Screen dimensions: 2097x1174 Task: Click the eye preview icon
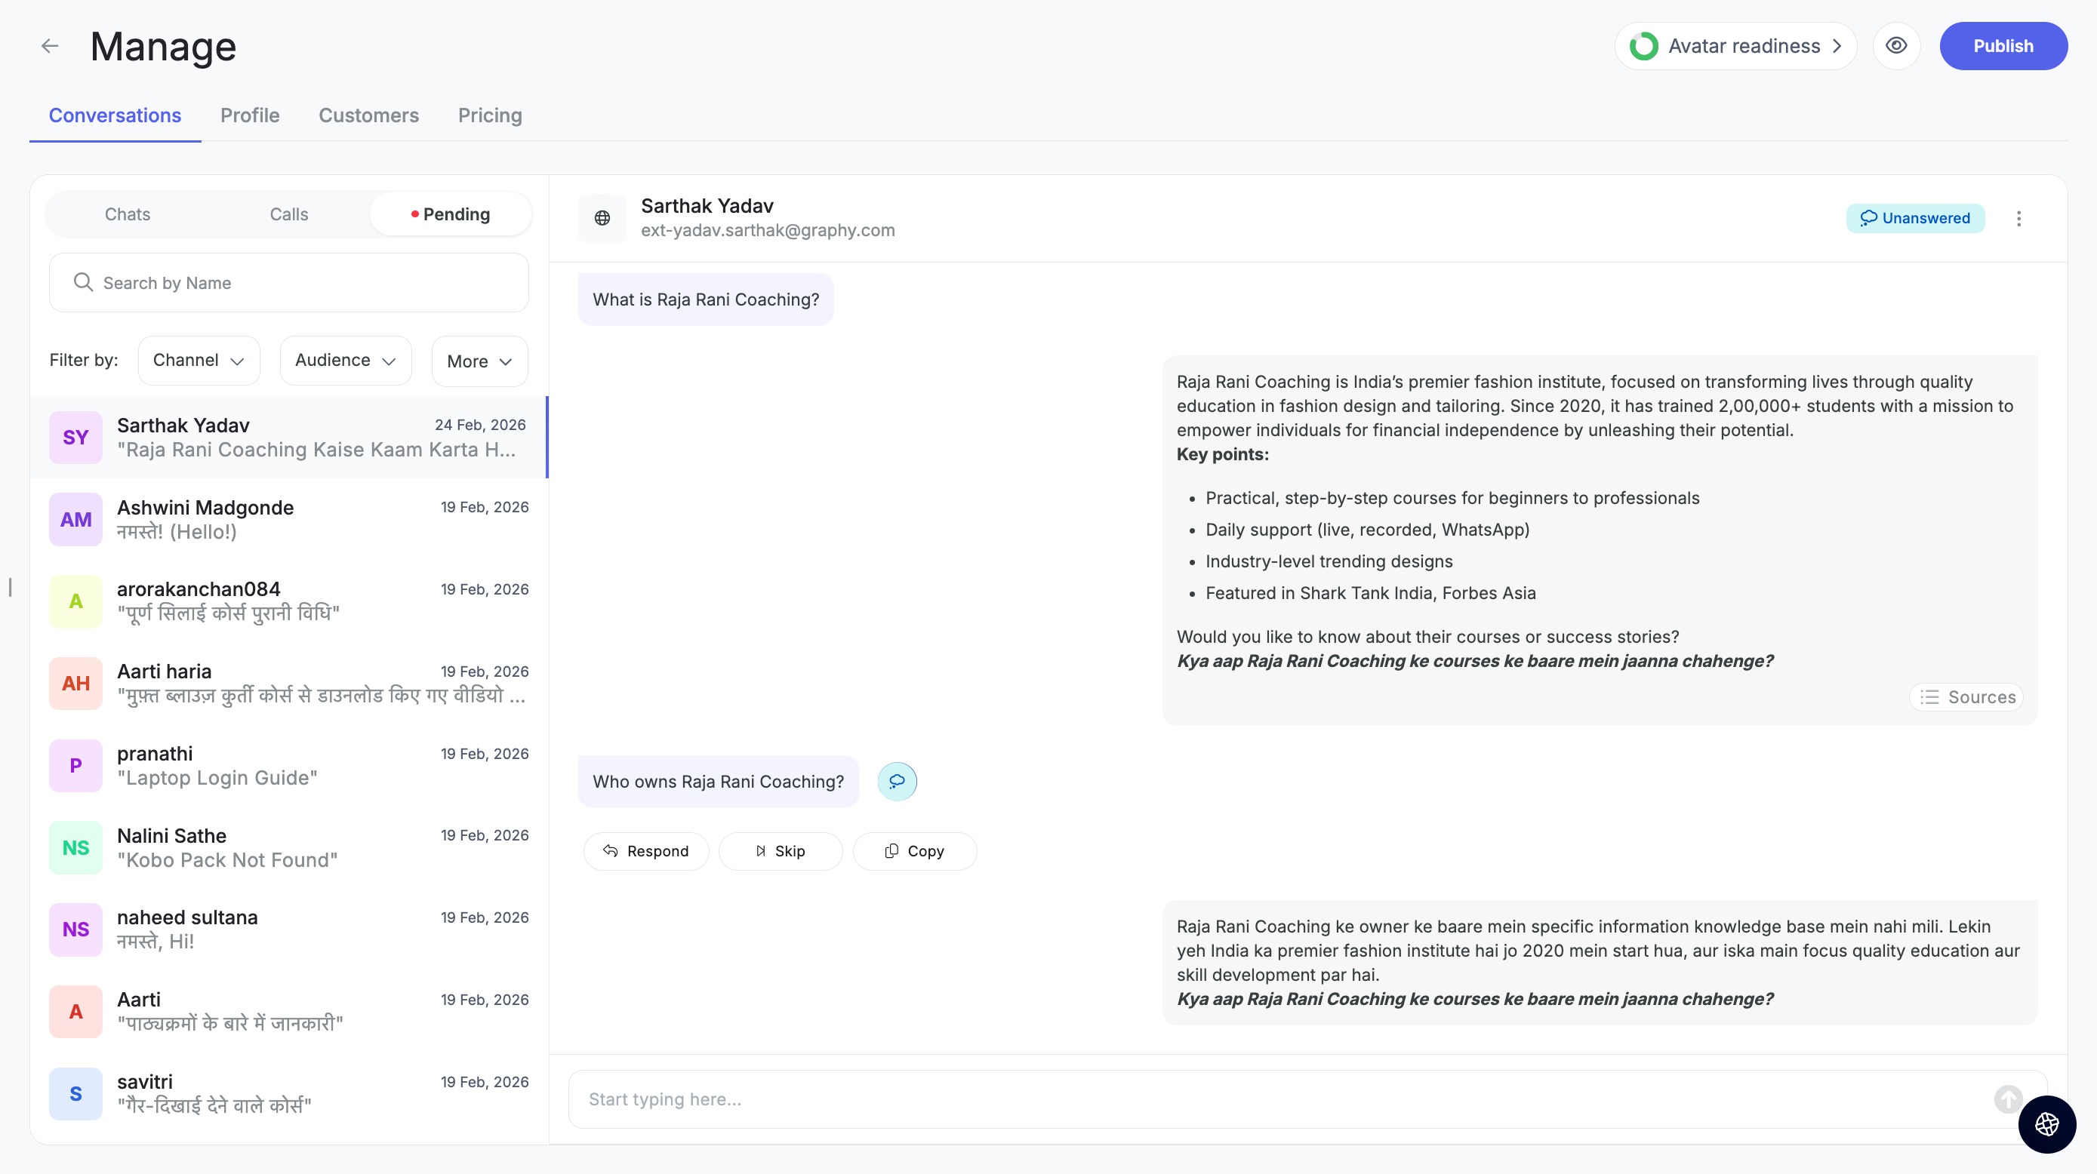(x=1896, y=46)
